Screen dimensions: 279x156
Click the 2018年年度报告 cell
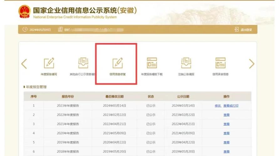click(68, 152)
